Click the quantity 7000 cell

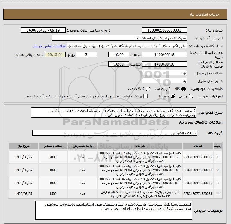click(x=53, y=157)
